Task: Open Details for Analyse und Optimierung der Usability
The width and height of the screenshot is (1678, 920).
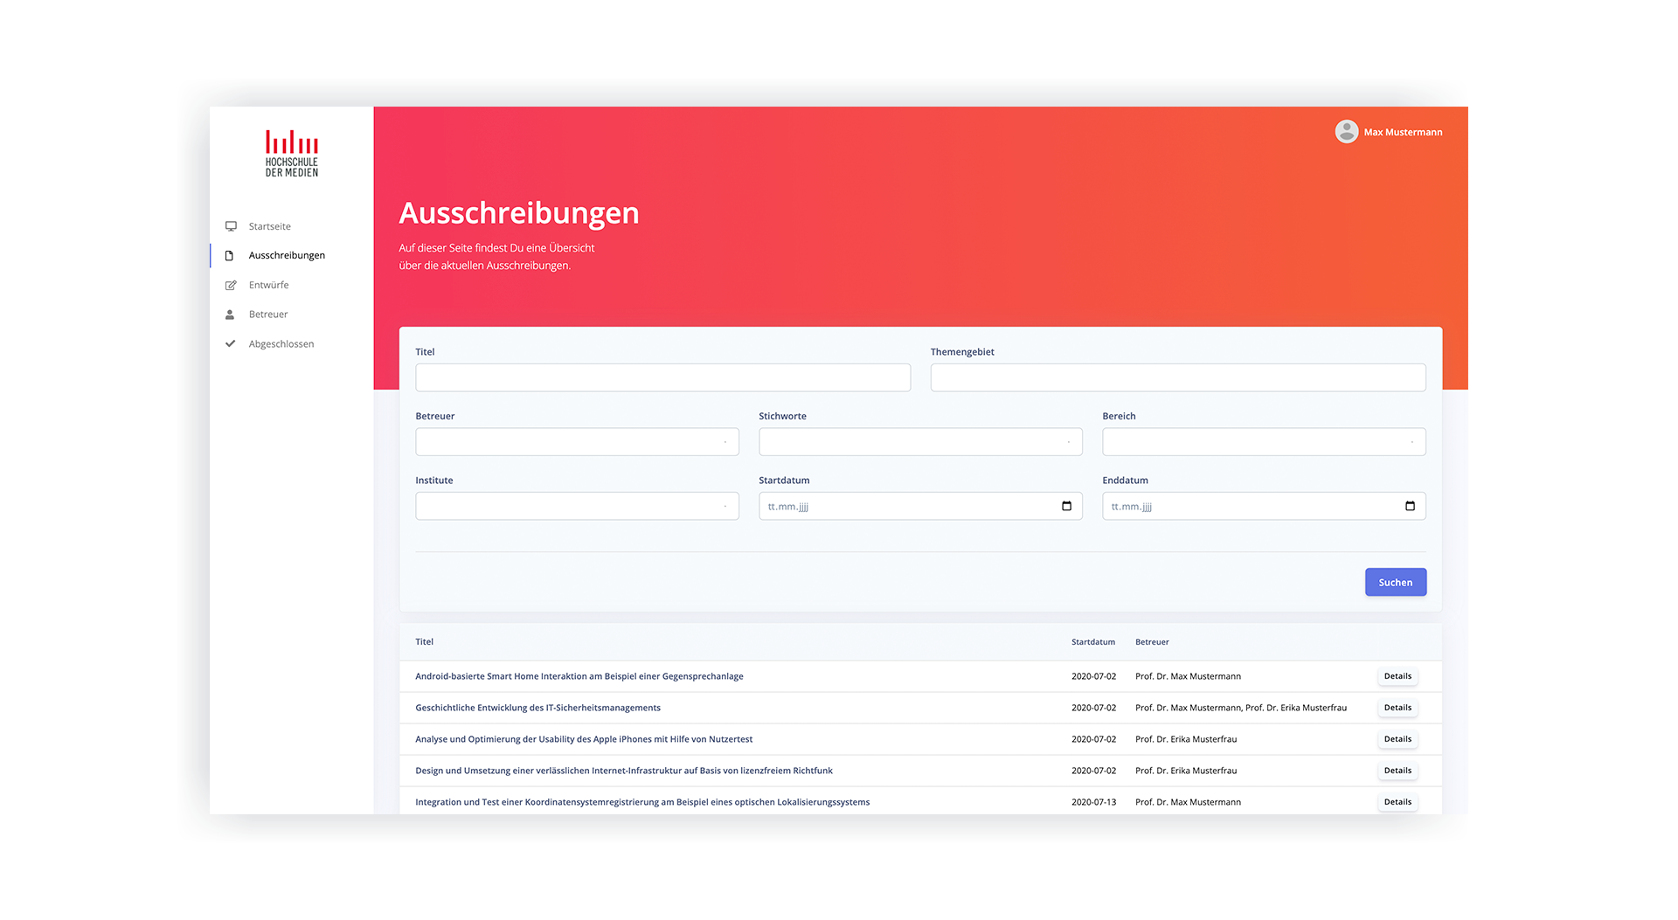Action: [x=1397, y=739]
